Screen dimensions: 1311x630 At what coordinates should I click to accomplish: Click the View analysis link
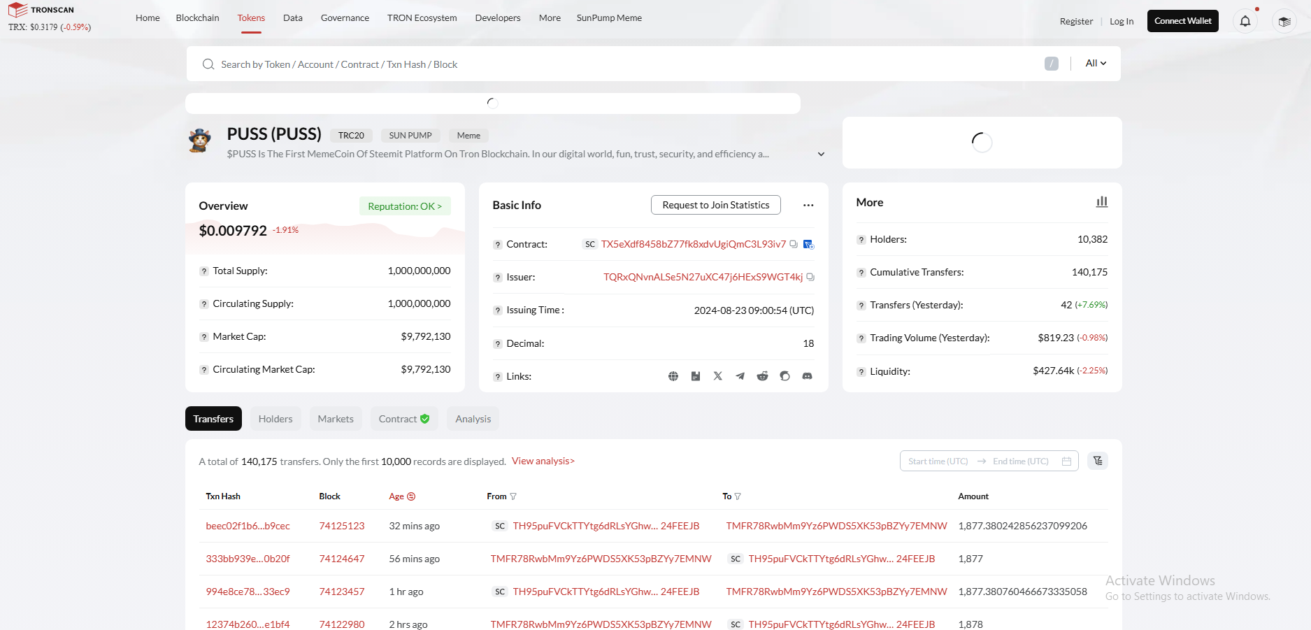point(543,461)
